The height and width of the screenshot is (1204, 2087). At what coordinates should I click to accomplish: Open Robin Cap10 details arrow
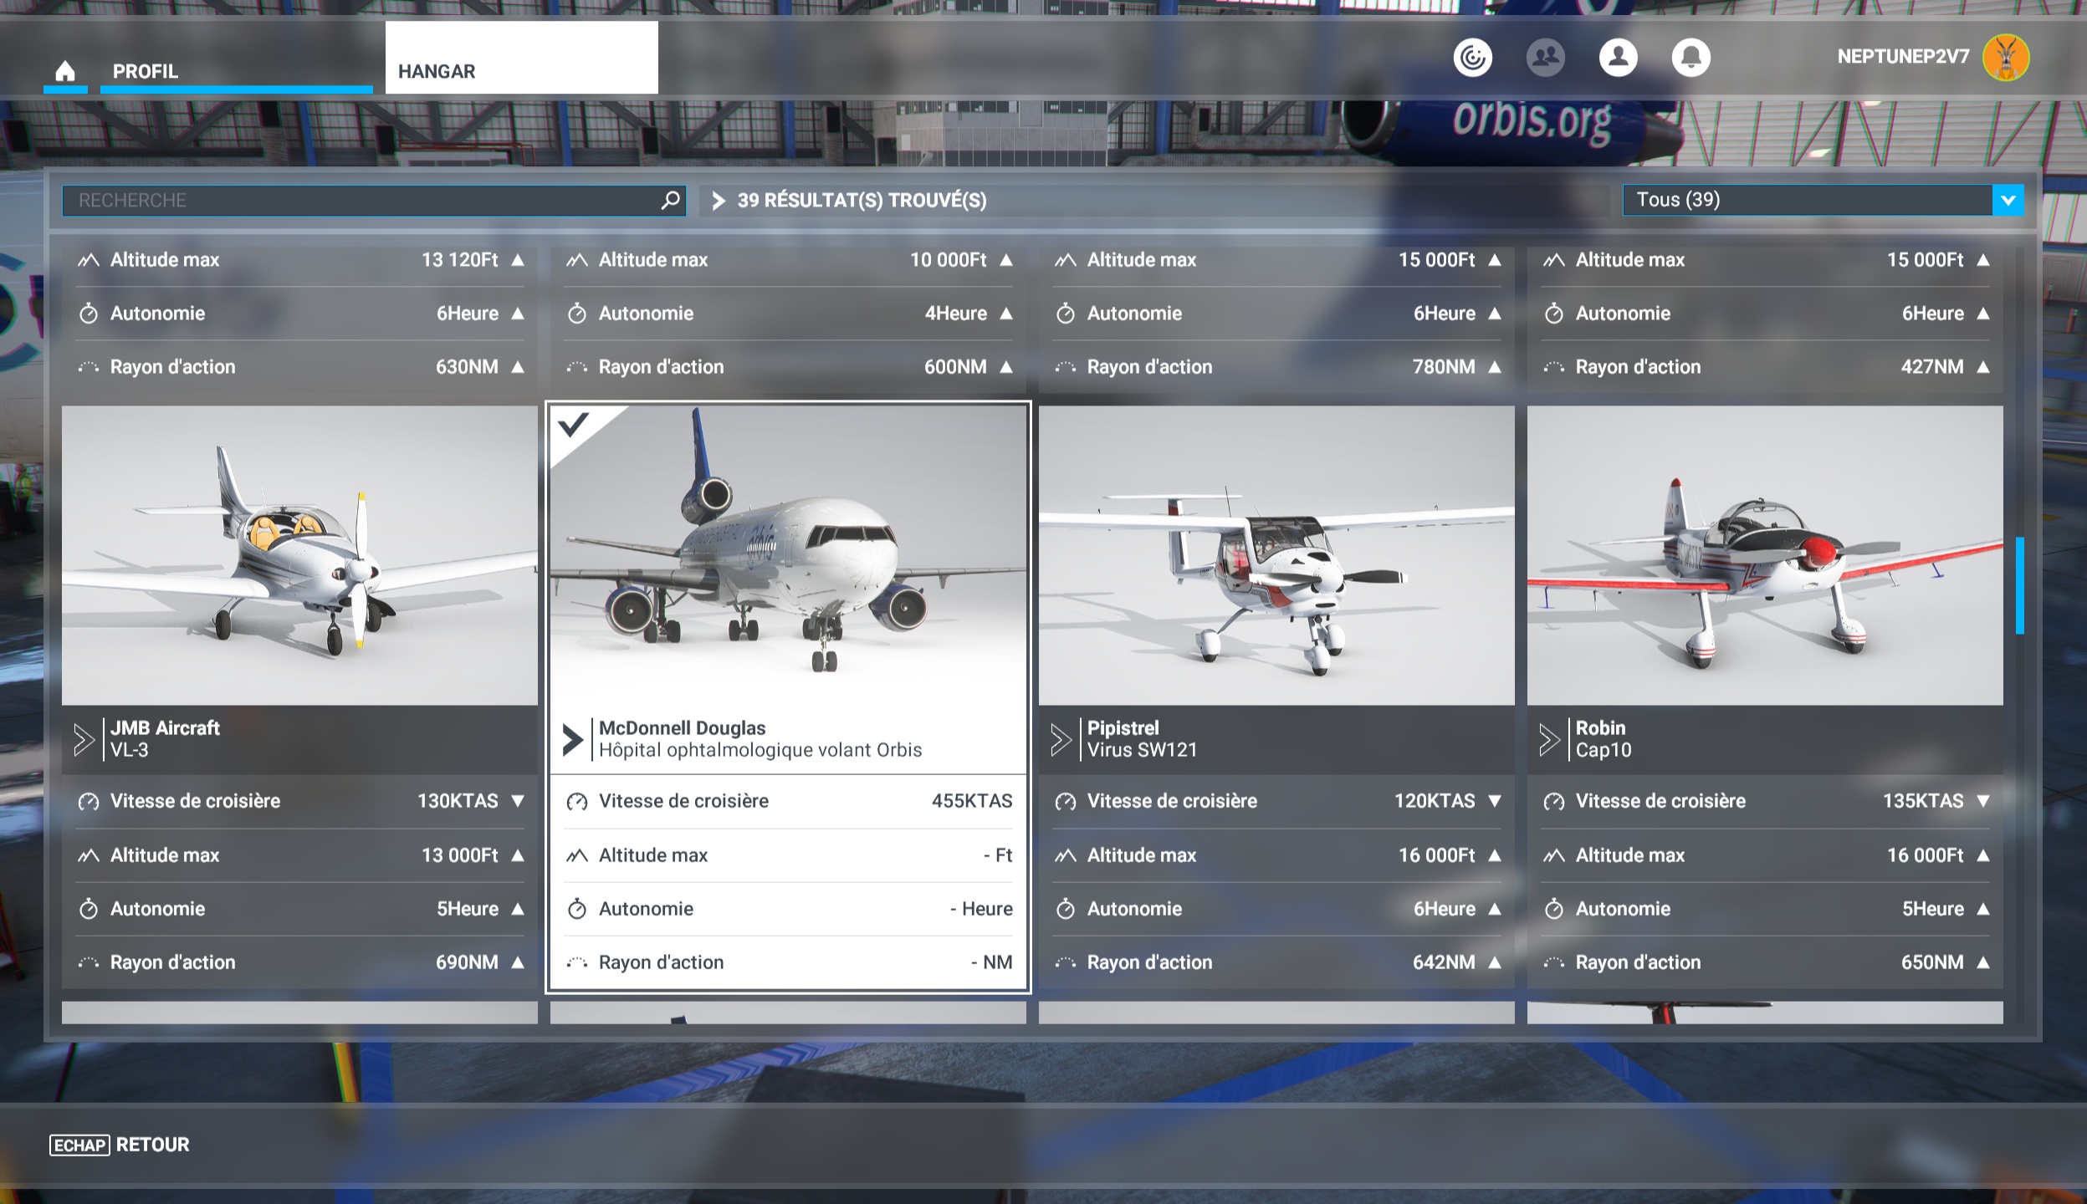pos(1549,740)
